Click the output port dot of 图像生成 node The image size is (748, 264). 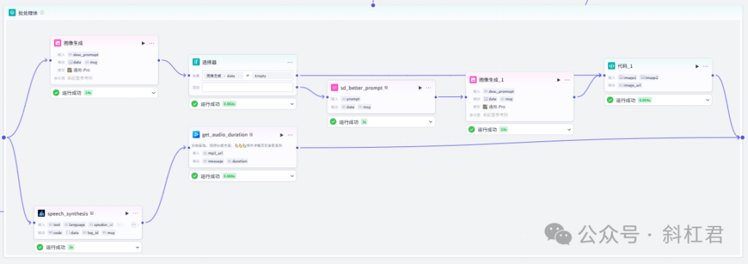click(x=159, y=60)
